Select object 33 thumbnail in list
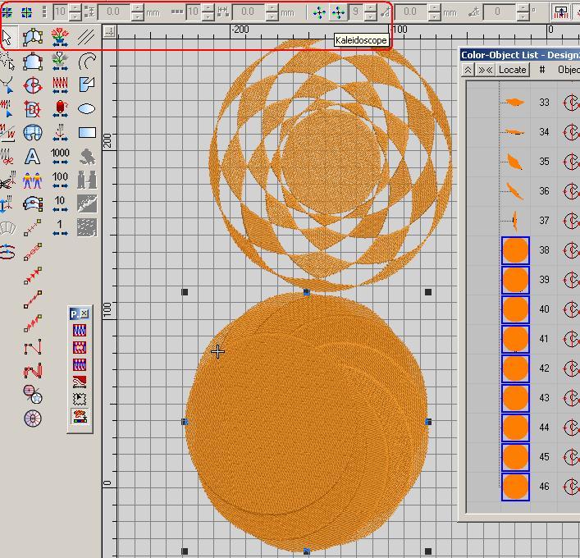580x558 pixels. [515, 102]
